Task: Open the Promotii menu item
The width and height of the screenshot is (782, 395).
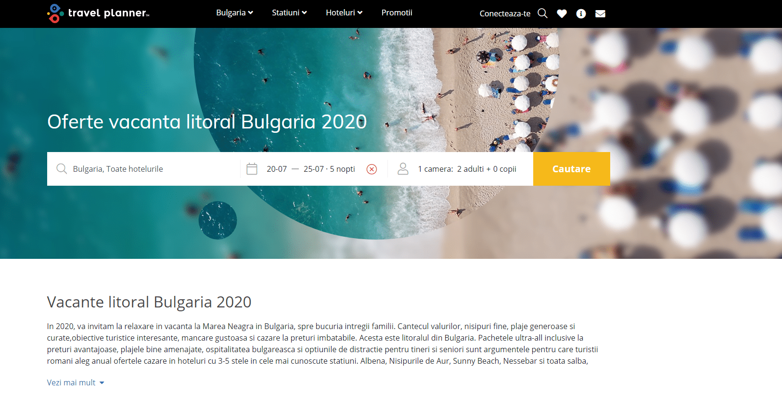Action: (x=397, y=13)
